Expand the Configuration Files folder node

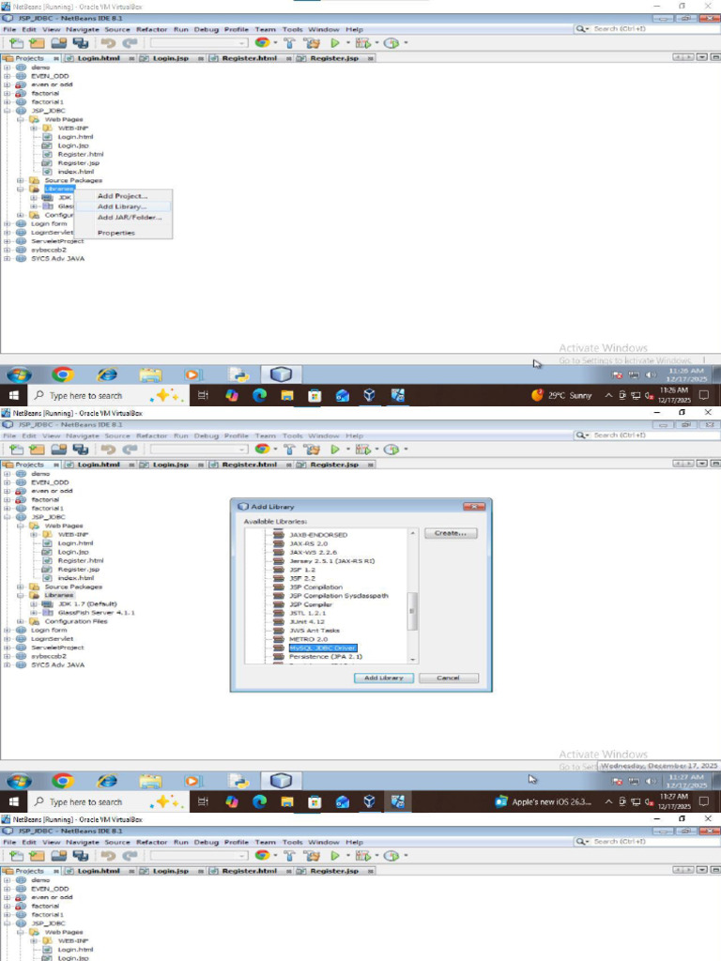[21, 621]
